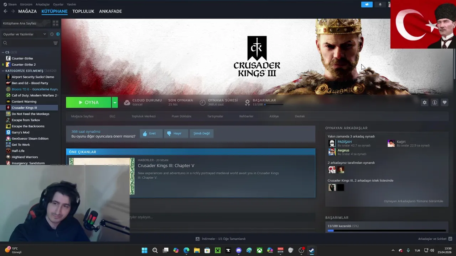Open the ANKAFADE profile tab

110,11
